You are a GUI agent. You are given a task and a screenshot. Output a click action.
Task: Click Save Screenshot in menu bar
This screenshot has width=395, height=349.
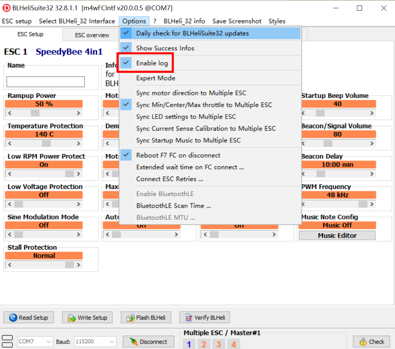[x=237, y=21]
